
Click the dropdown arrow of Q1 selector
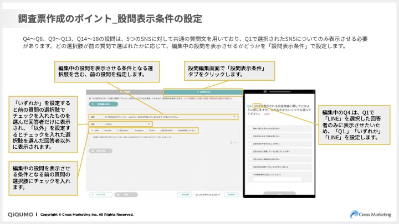coord(234,117)
